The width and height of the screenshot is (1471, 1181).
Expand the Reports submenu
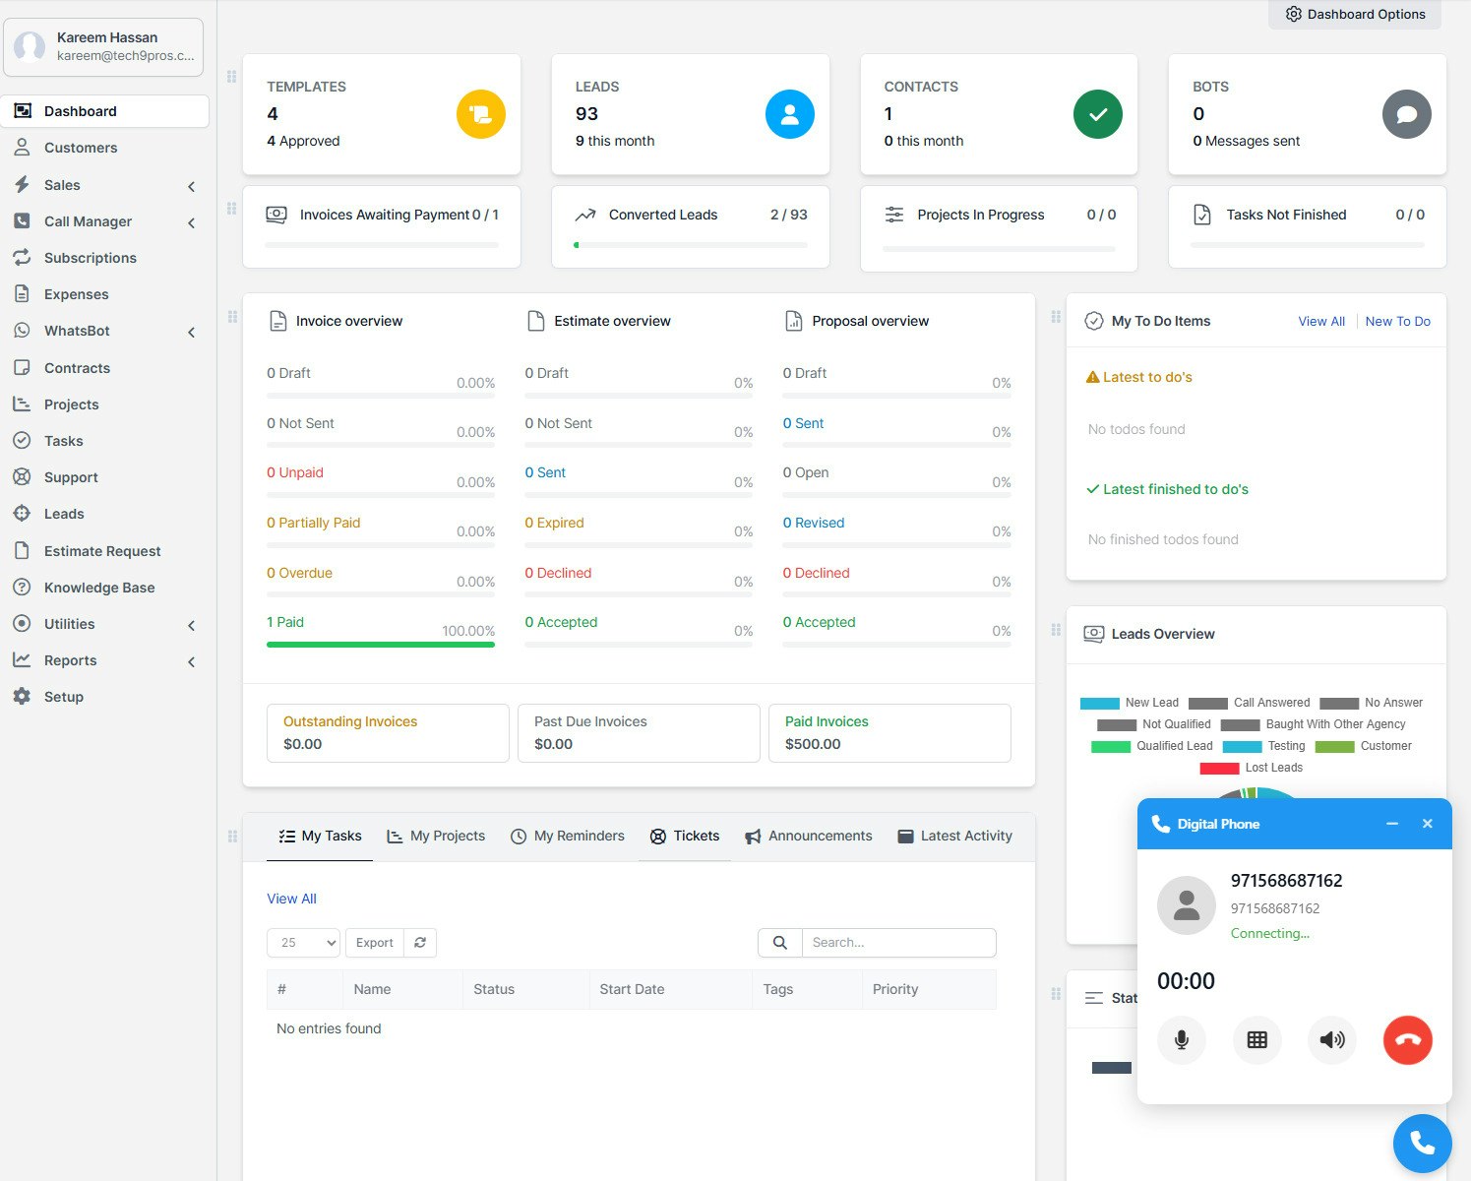click(192, 661)
